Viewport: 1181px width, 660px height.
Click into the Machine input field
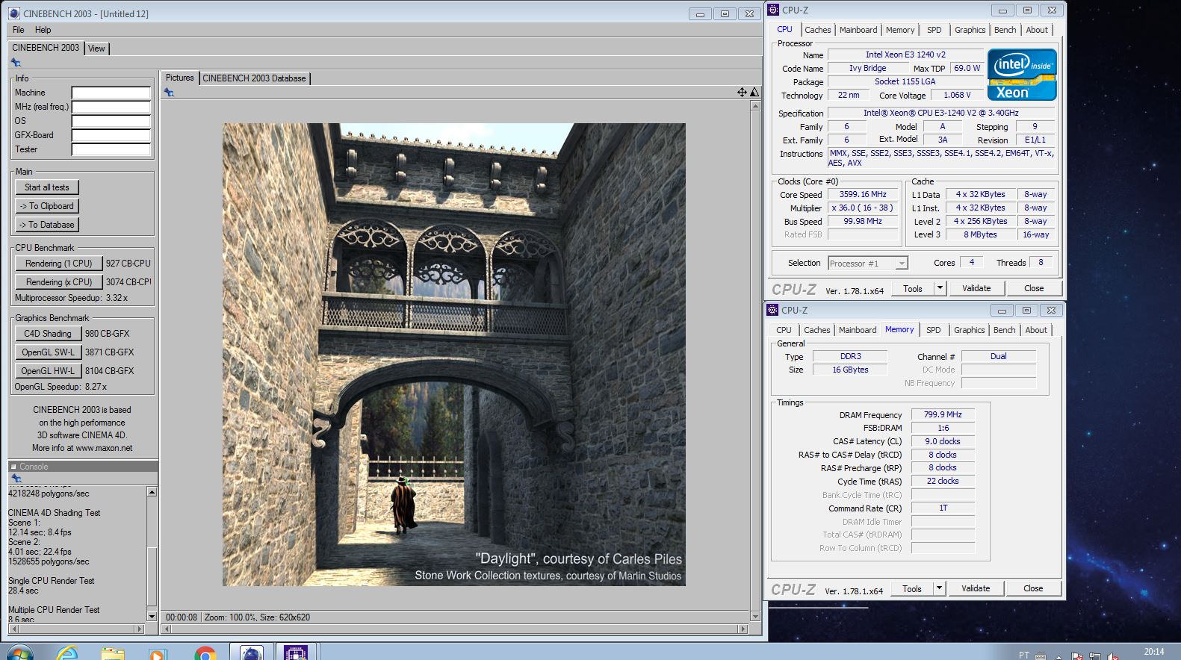(111, 93)
